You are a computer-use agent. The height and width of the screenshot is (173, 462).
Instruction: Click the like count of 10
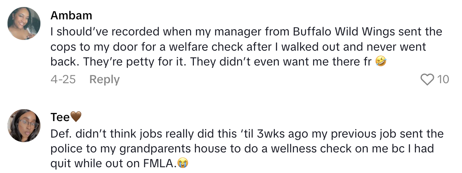(443, 79)
